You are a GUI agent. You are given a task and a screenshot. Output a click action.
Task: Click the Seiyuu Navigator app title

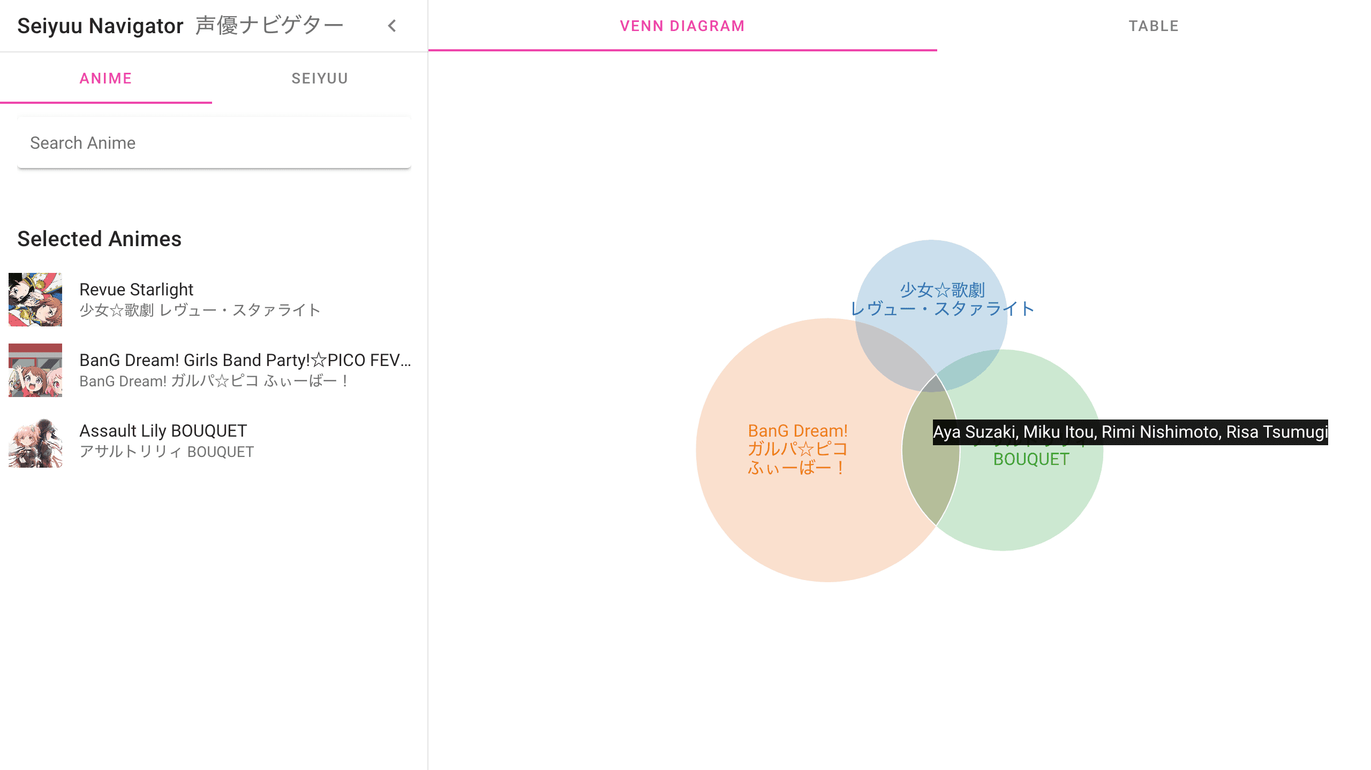pos(100,26)
